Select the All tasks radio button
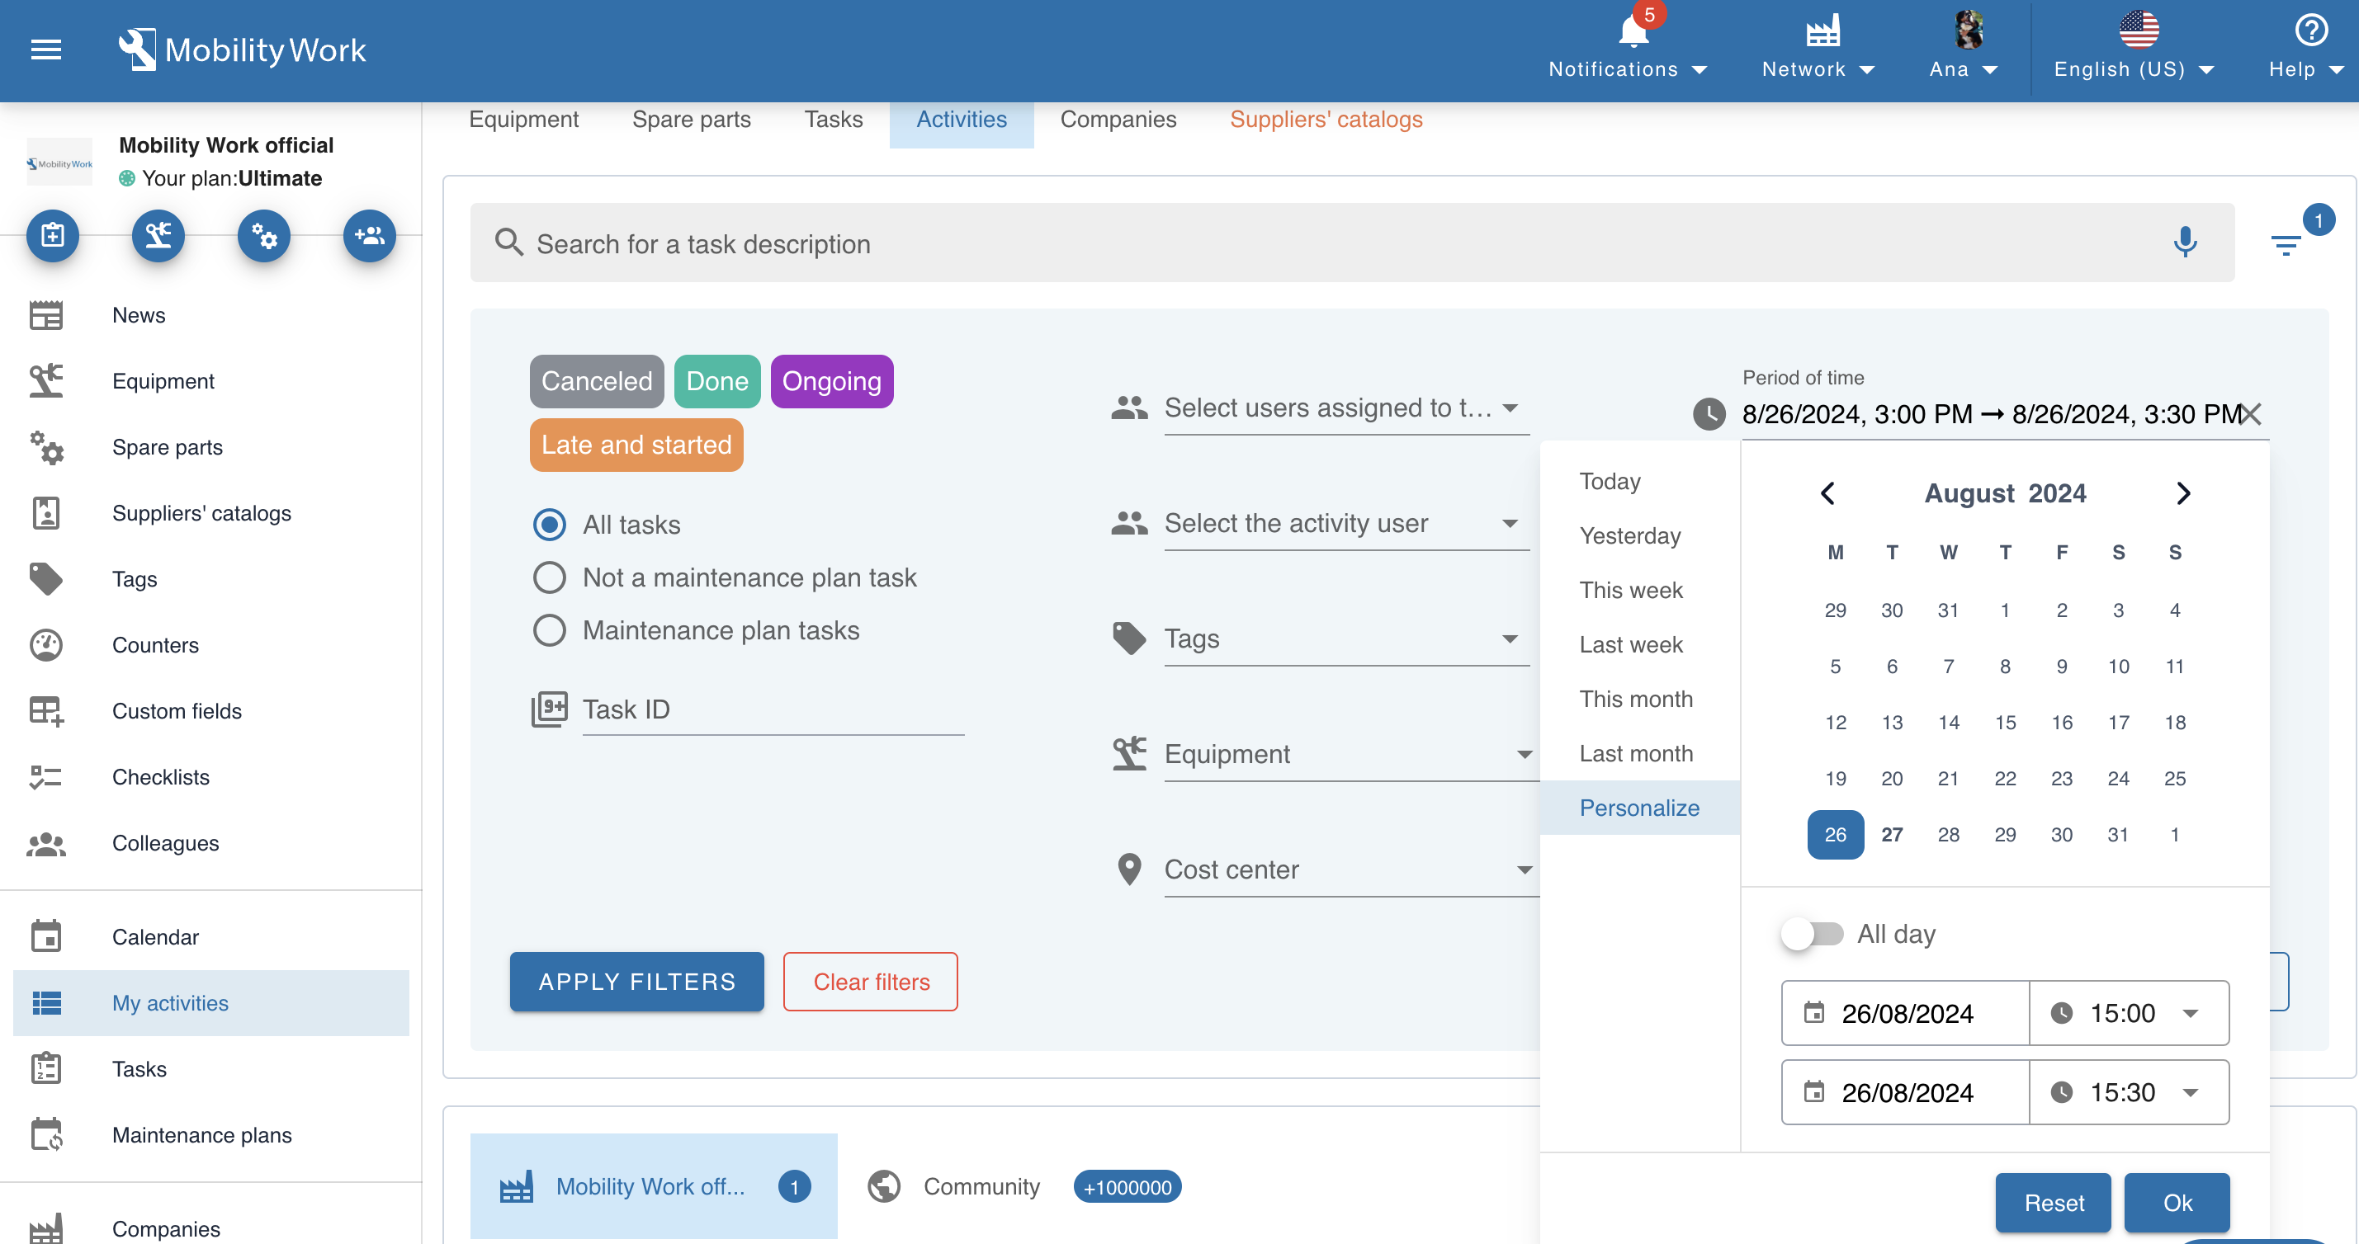2359x1244 pixels. tap(549, 524)
